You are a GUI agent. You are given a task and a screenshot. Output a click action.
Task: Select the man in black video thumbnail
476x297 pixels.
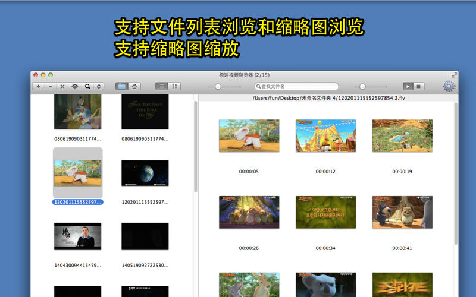point(78,236)
